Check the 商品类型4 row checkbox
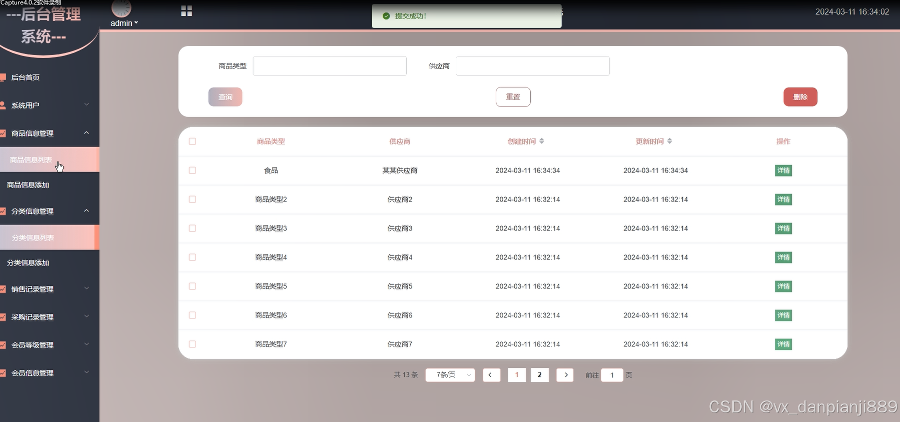The width and height of the screenshot is (900, 422). [192, 257]
